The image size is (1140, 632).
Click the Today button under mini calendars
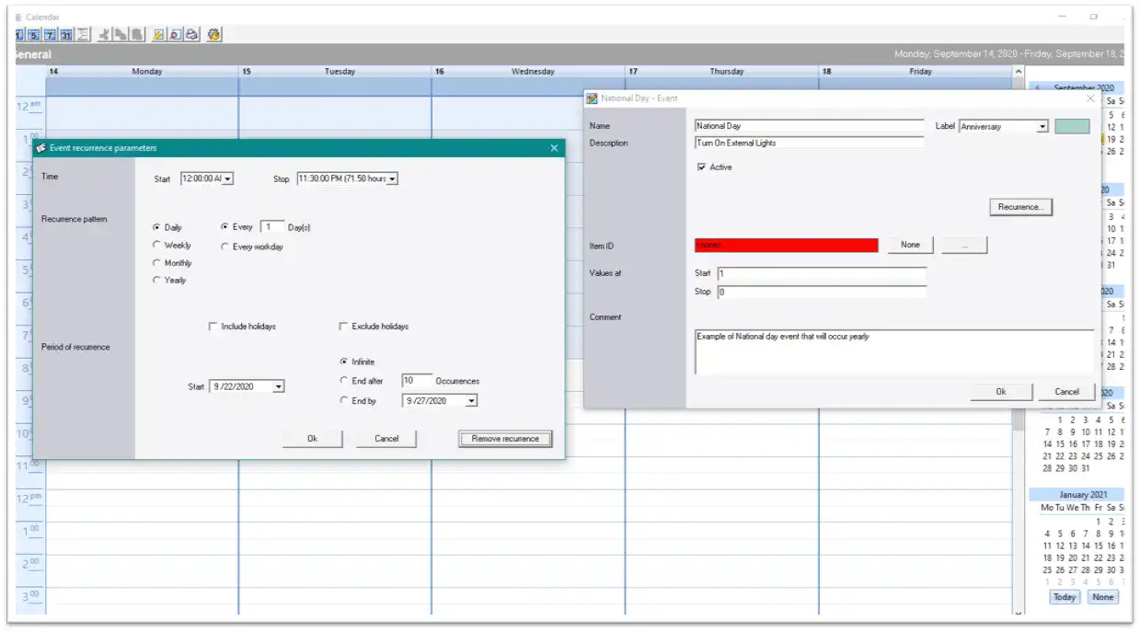(x=1065, y=597)
